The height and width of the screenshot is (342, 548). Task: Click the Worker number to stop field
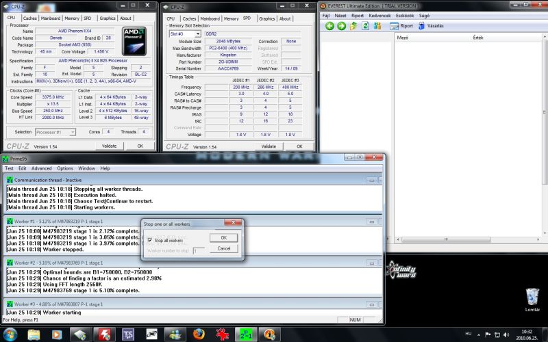coord(199,251)
